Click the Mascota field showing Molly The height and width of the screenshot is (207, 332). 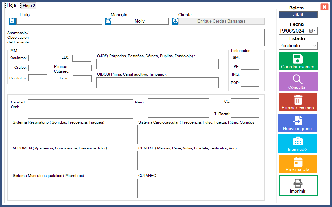[140, 21]
